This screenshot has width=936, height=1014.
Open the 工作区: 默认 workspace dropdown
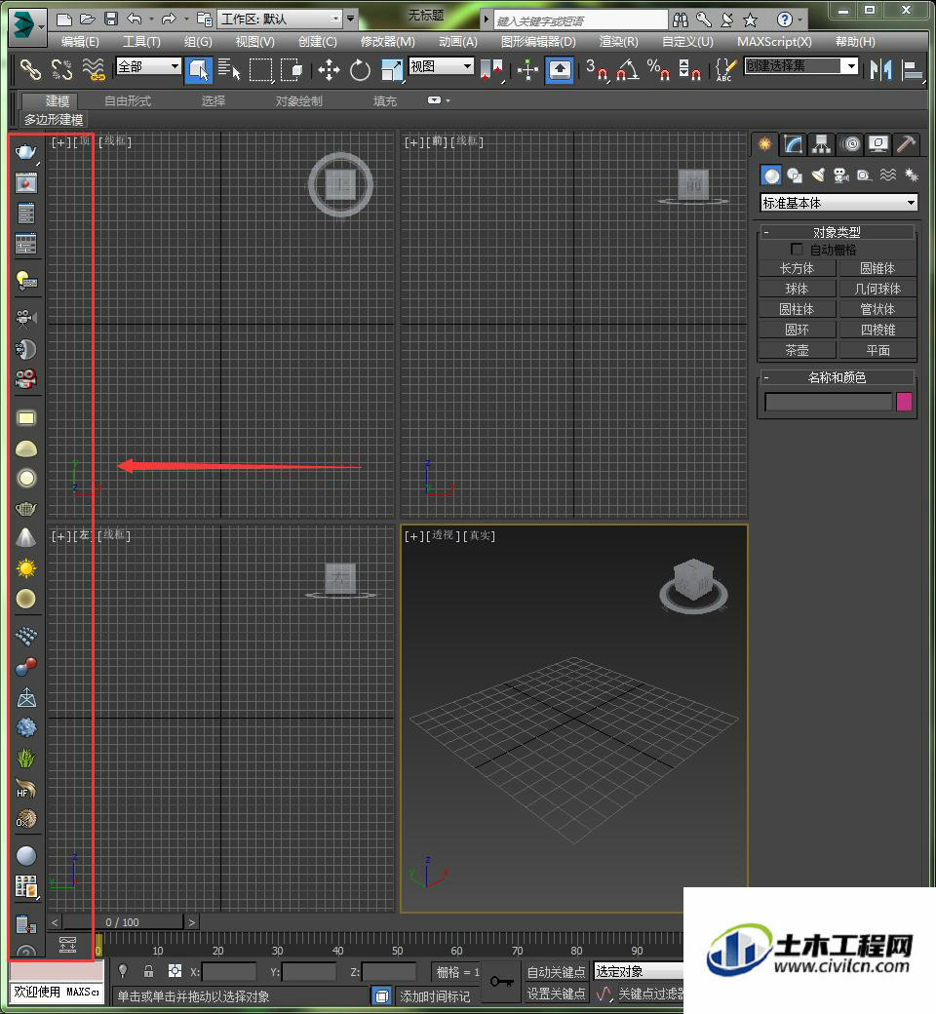280,19
